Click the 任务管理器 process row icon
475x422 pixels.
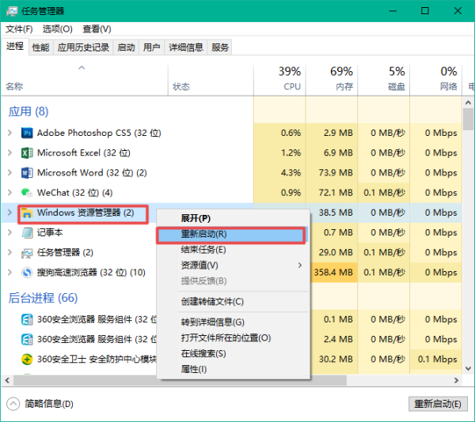click(x=27, y=253)
